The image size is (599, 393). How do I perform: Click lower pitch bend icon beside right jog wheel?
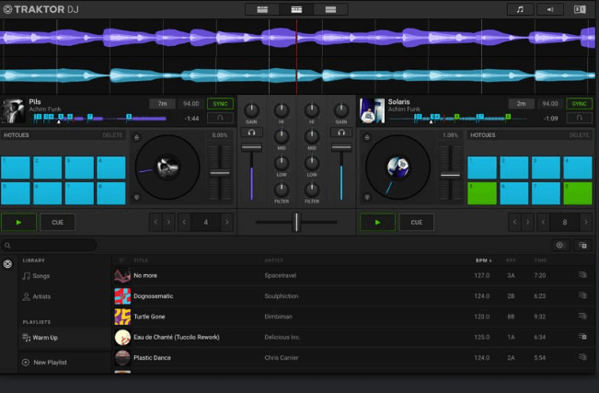click(x=367, y=197)
